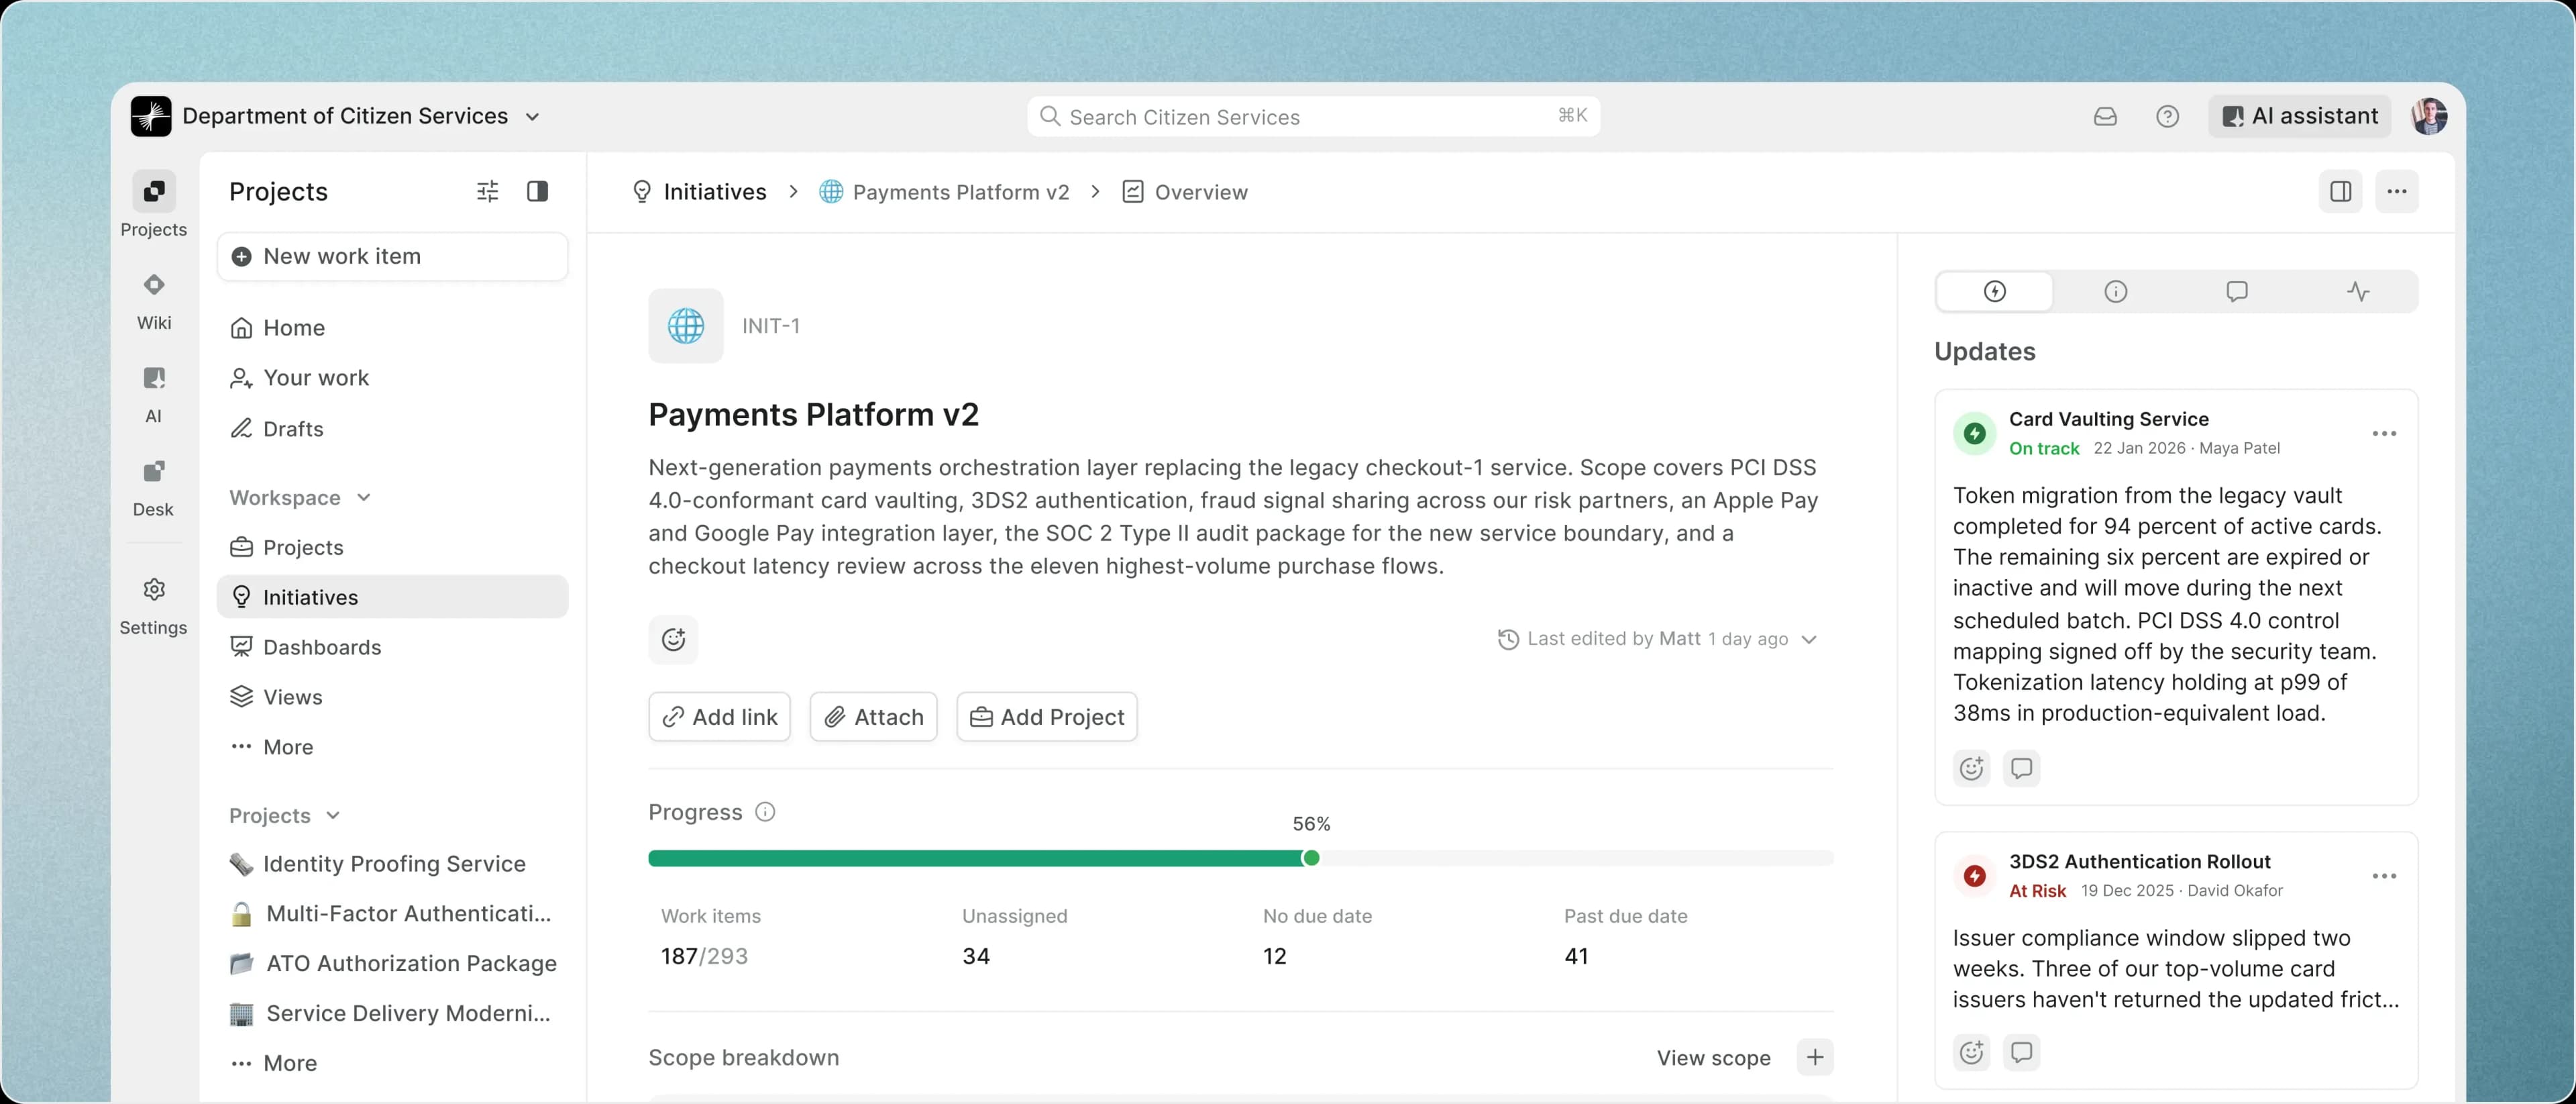
Task: Click the Unassigned count 34
Action: 975,957
